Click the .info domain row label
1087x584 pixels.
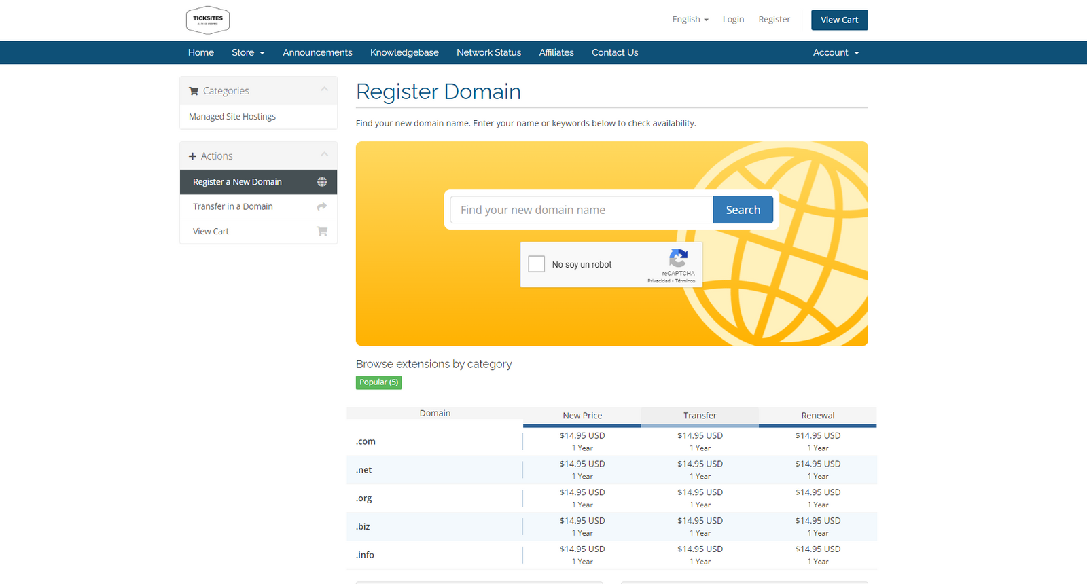(x=365, y=555)
